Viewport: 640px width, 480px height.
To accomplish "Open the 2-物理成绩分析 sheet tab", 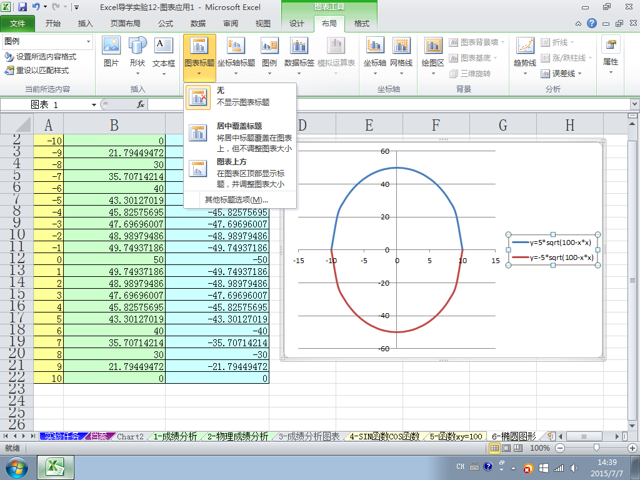I will [x=237, y=436].
